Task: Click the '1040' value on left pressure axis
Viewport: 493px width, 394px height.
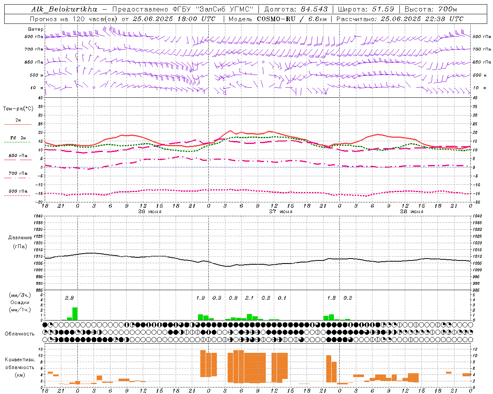Action: 37,216
